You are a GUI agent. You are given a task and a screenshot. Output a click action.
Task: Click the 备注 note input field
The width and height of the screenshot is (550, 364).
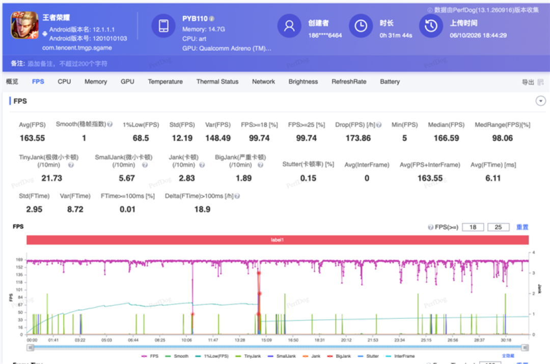pos(68,64)
